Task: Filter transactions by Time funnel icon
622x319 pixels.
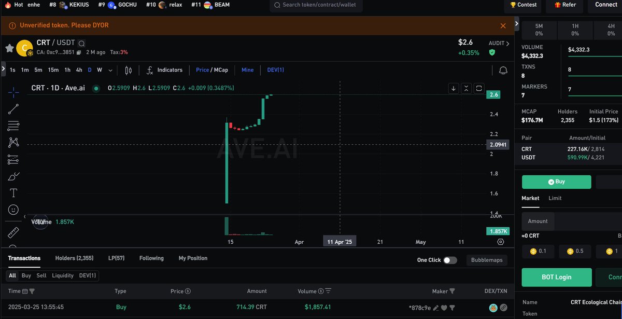Action: 32,292
